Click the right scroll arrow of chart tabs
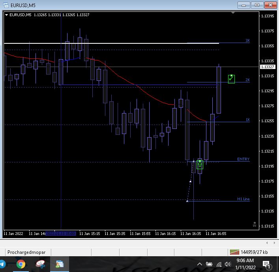Viewport: 279px width, 272px height. (x=274, y=243)
